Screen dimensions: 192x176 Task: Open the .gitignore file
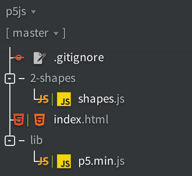(79, 58)
